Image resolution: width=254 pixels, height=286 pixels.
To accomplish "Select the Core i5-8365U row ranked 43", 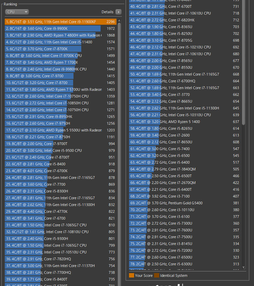I will coord(185,27).
